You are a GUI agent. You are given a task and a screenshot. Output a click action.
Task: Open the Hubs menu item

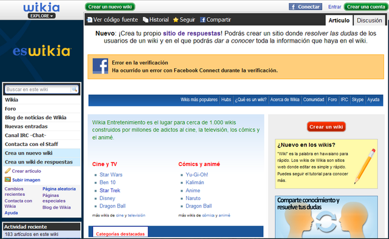226,100
